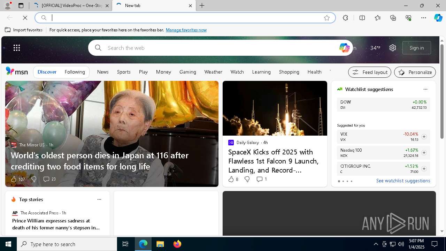Click Import favorites
Screen dimensions: 446x251
24,30
